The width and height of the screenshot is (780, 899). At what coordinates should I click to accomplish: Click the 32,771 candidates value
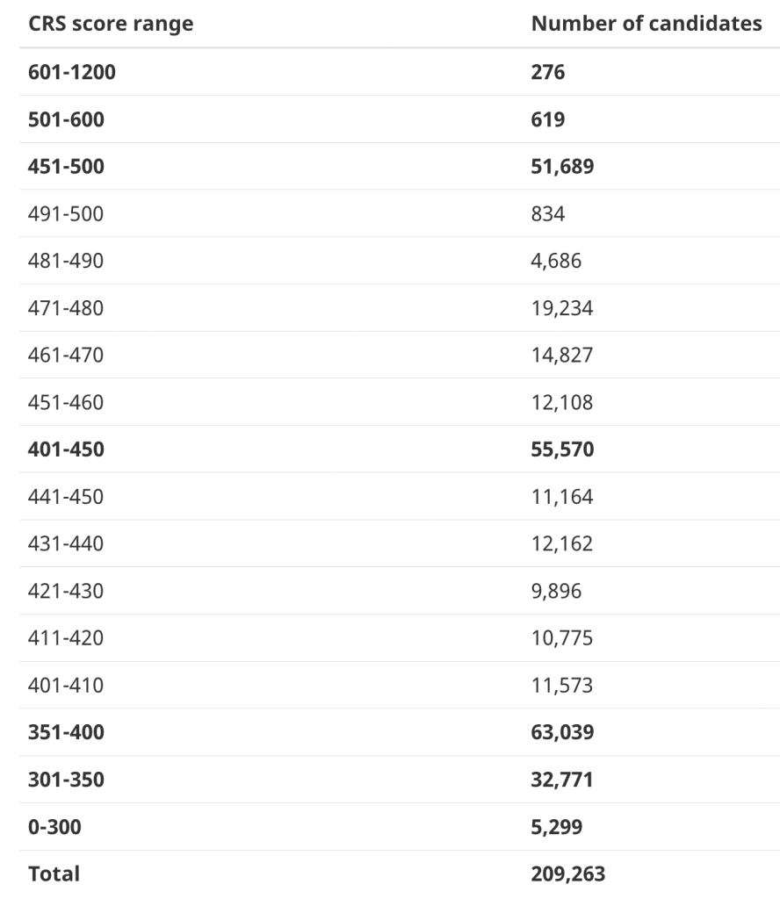pyautogui.click(x=562, y=780)
